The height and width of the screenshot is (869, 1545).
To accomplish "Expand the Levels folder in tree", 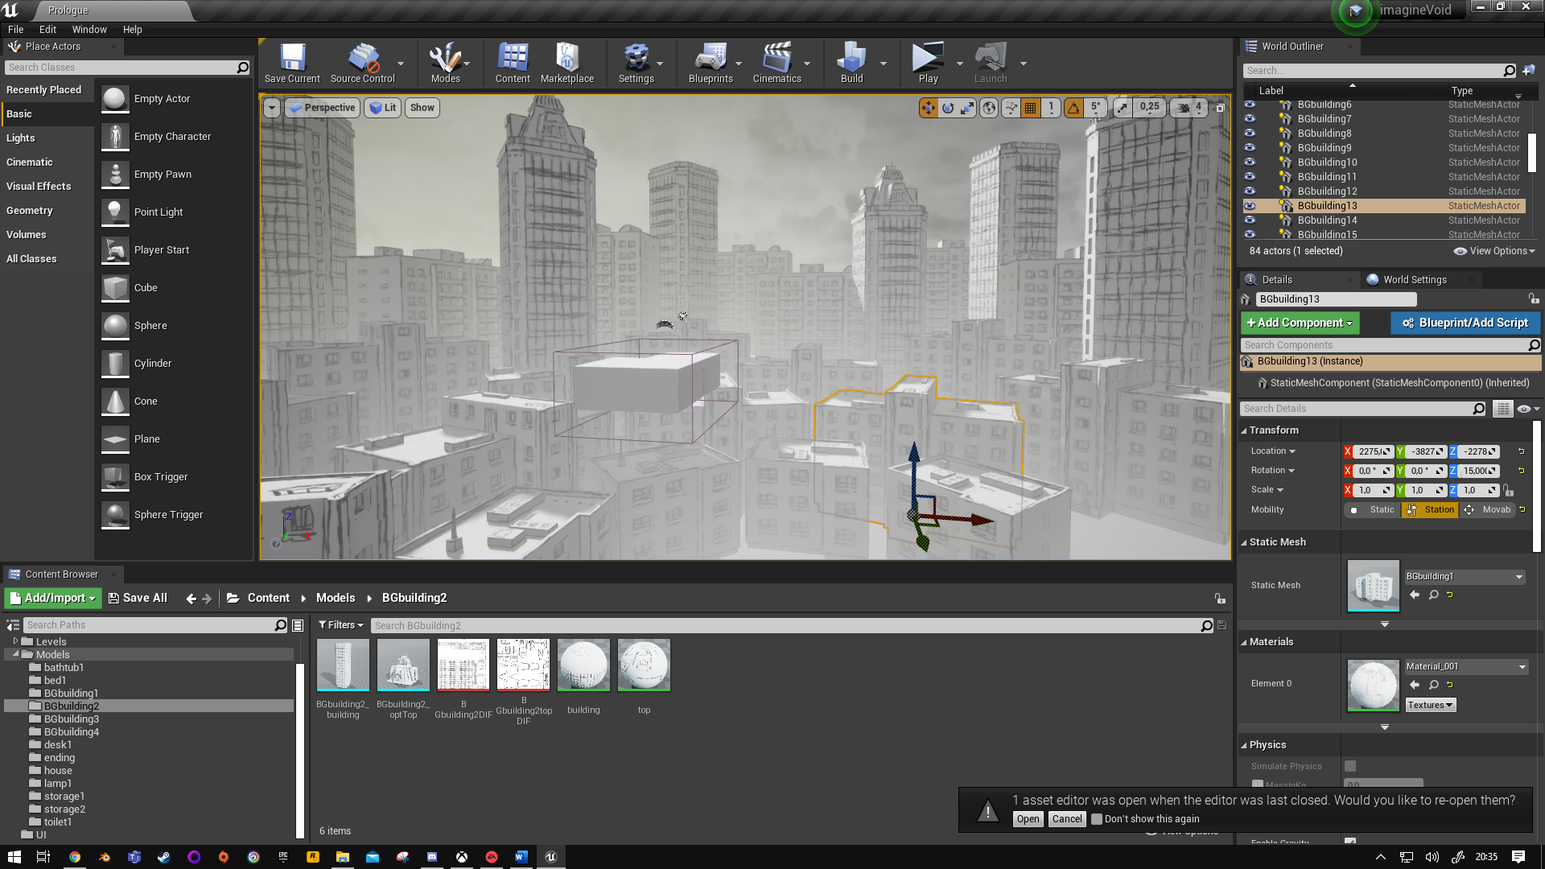I will click(15, 641).
